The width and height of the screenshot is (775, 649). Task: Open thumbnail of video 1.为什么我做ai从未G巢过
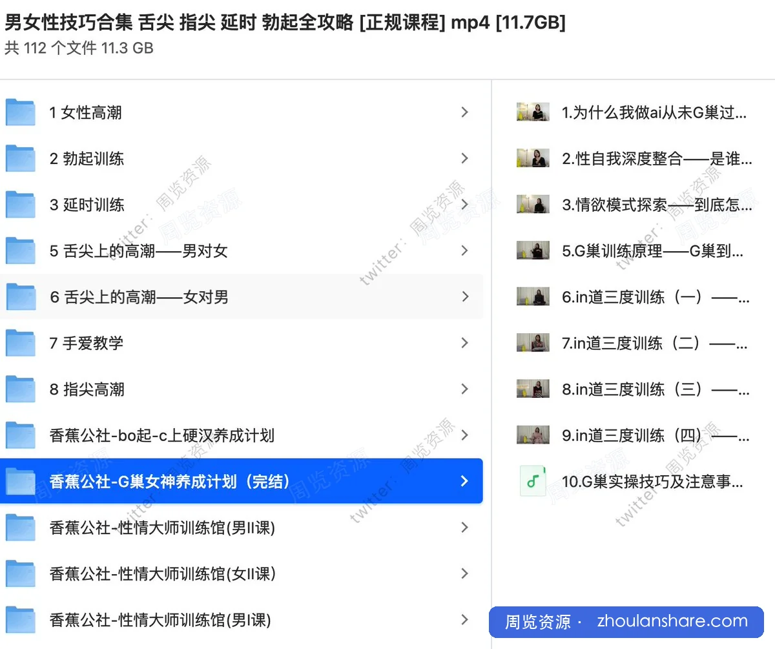point(533,112)
